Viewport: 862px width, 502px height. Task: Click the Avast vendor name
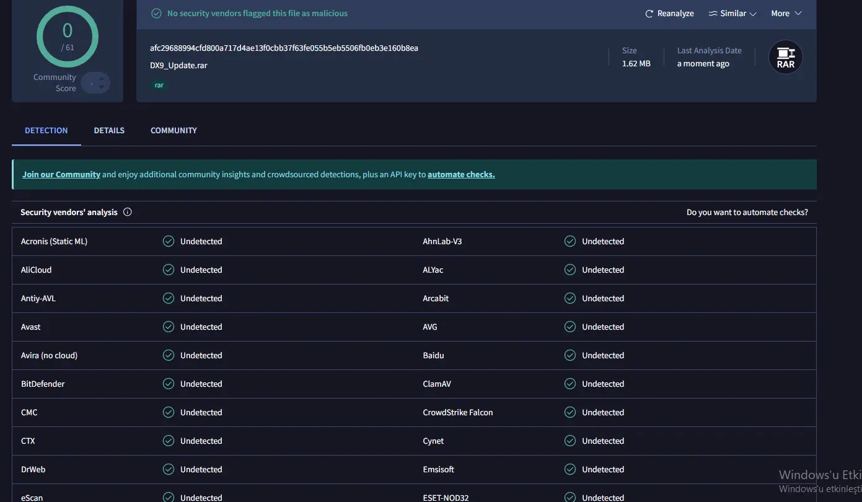[x=31, y=327]
